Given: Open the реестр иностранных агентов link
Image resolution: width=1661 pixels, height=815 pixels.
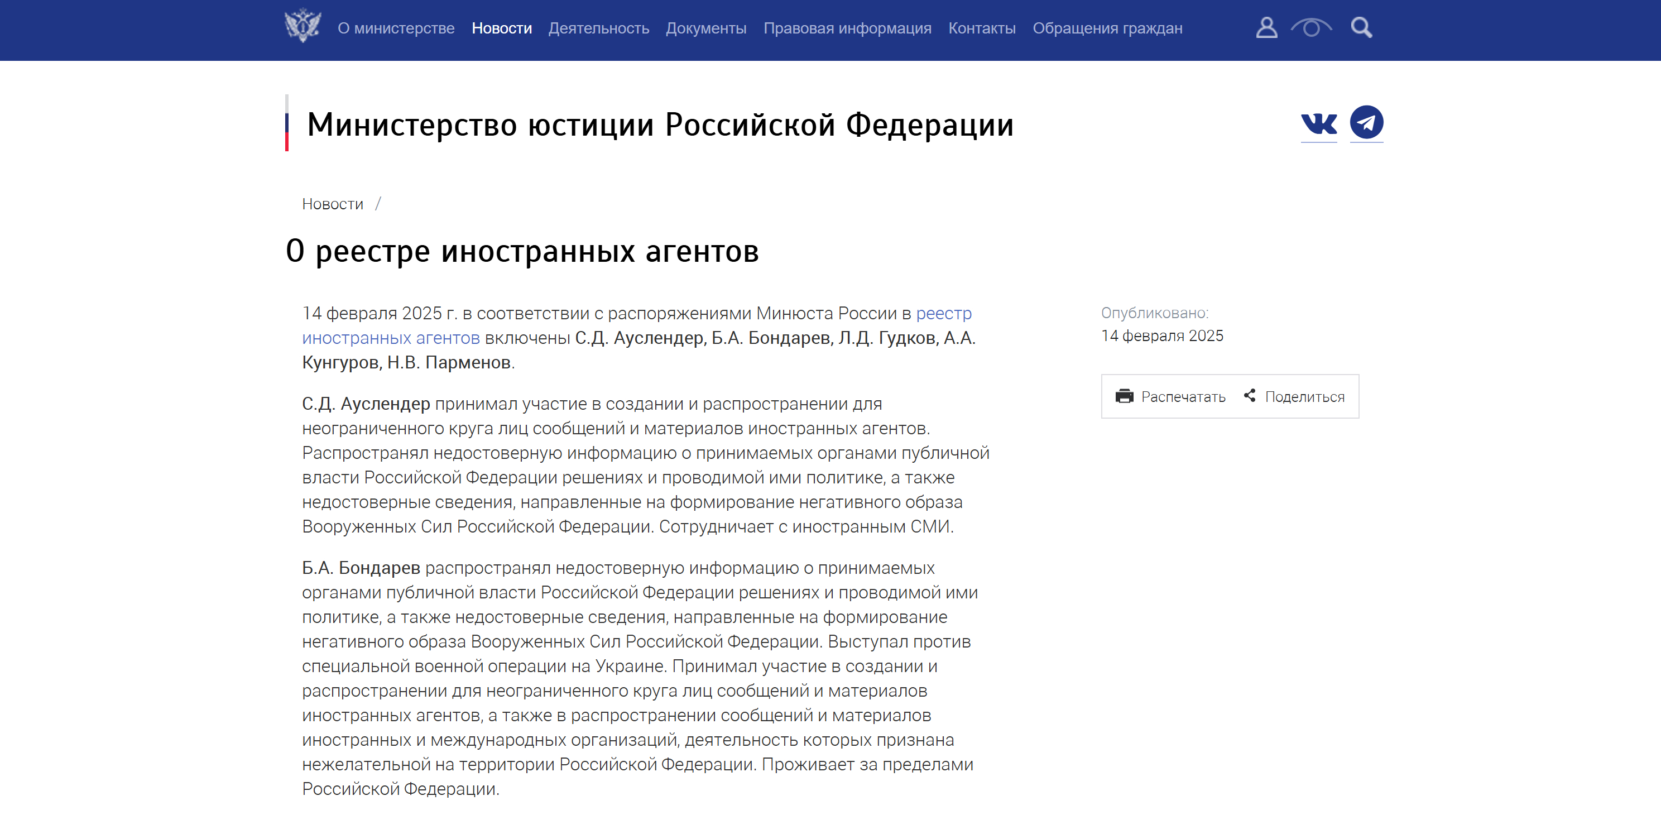Looking at the screenshot, I should pos(391,338).
